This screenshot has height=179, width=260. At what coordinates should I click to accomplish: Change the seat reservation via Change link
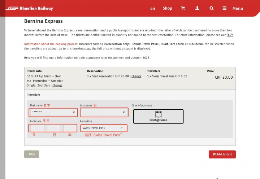pos(136,76)
